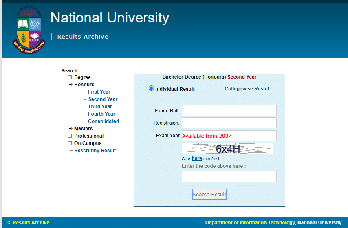The image size is (348, 228).
Task: Open First Year results
Action: 99,92
